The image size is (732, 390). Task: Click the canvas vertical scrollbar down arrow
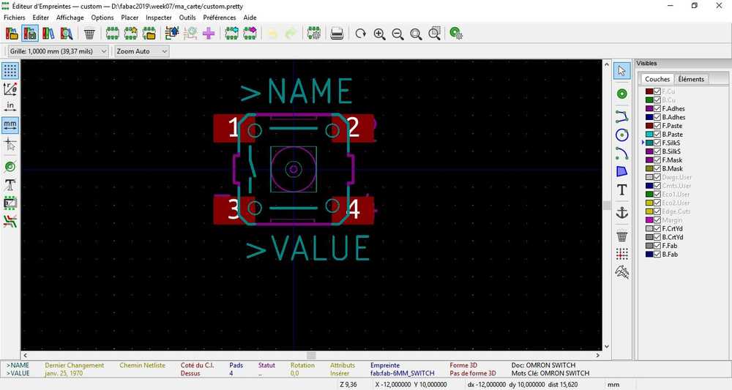tap(606, 347)
